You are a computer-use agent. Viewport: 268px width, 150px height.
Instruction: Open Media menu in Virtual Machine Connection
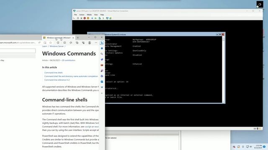(89, 15)
